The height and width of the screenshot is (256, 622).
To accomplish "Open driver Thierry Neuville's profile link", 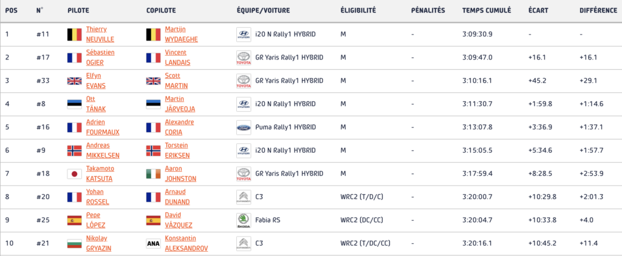I will (x=100, y=34).
